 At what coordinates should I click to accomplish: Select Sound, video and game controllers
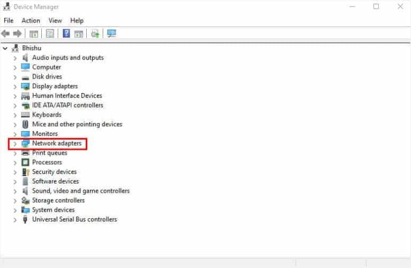pyautogui.click(x=80, y=191)
